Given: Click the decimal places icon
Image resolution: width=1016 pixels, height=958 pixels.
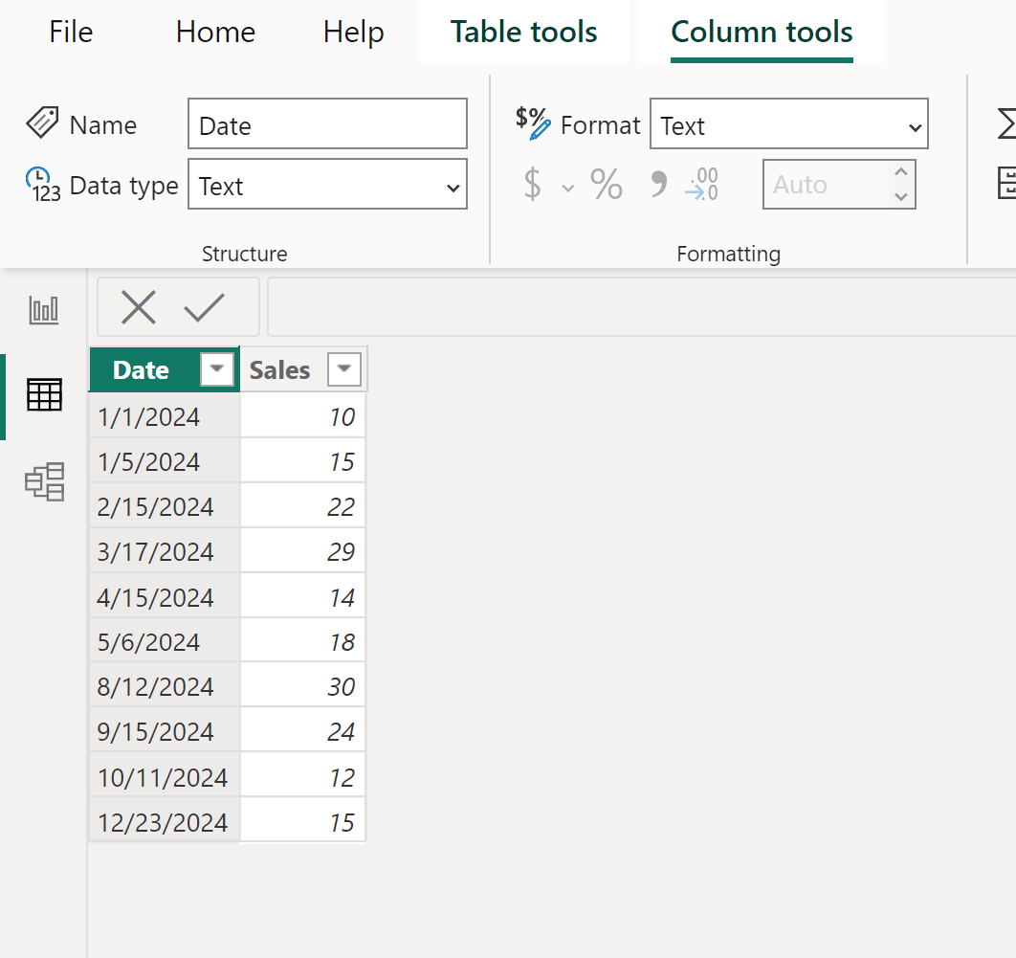Looking at the screenshot, I should coord(701,184).
